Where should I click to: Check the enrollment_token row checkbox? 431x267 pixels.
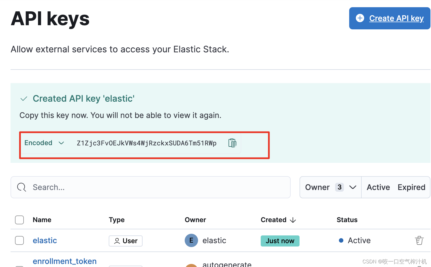pyautogui.click(x=19, y=266)
